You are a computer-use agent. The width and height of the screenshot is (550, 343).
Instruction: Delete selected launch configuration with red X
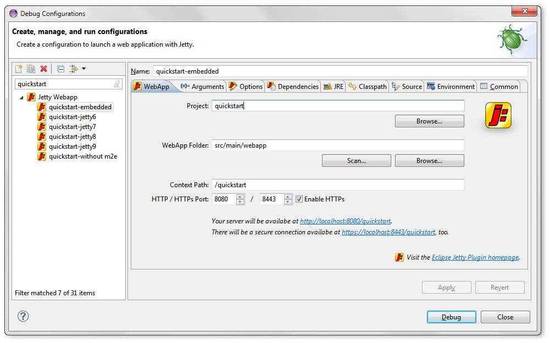44,69
